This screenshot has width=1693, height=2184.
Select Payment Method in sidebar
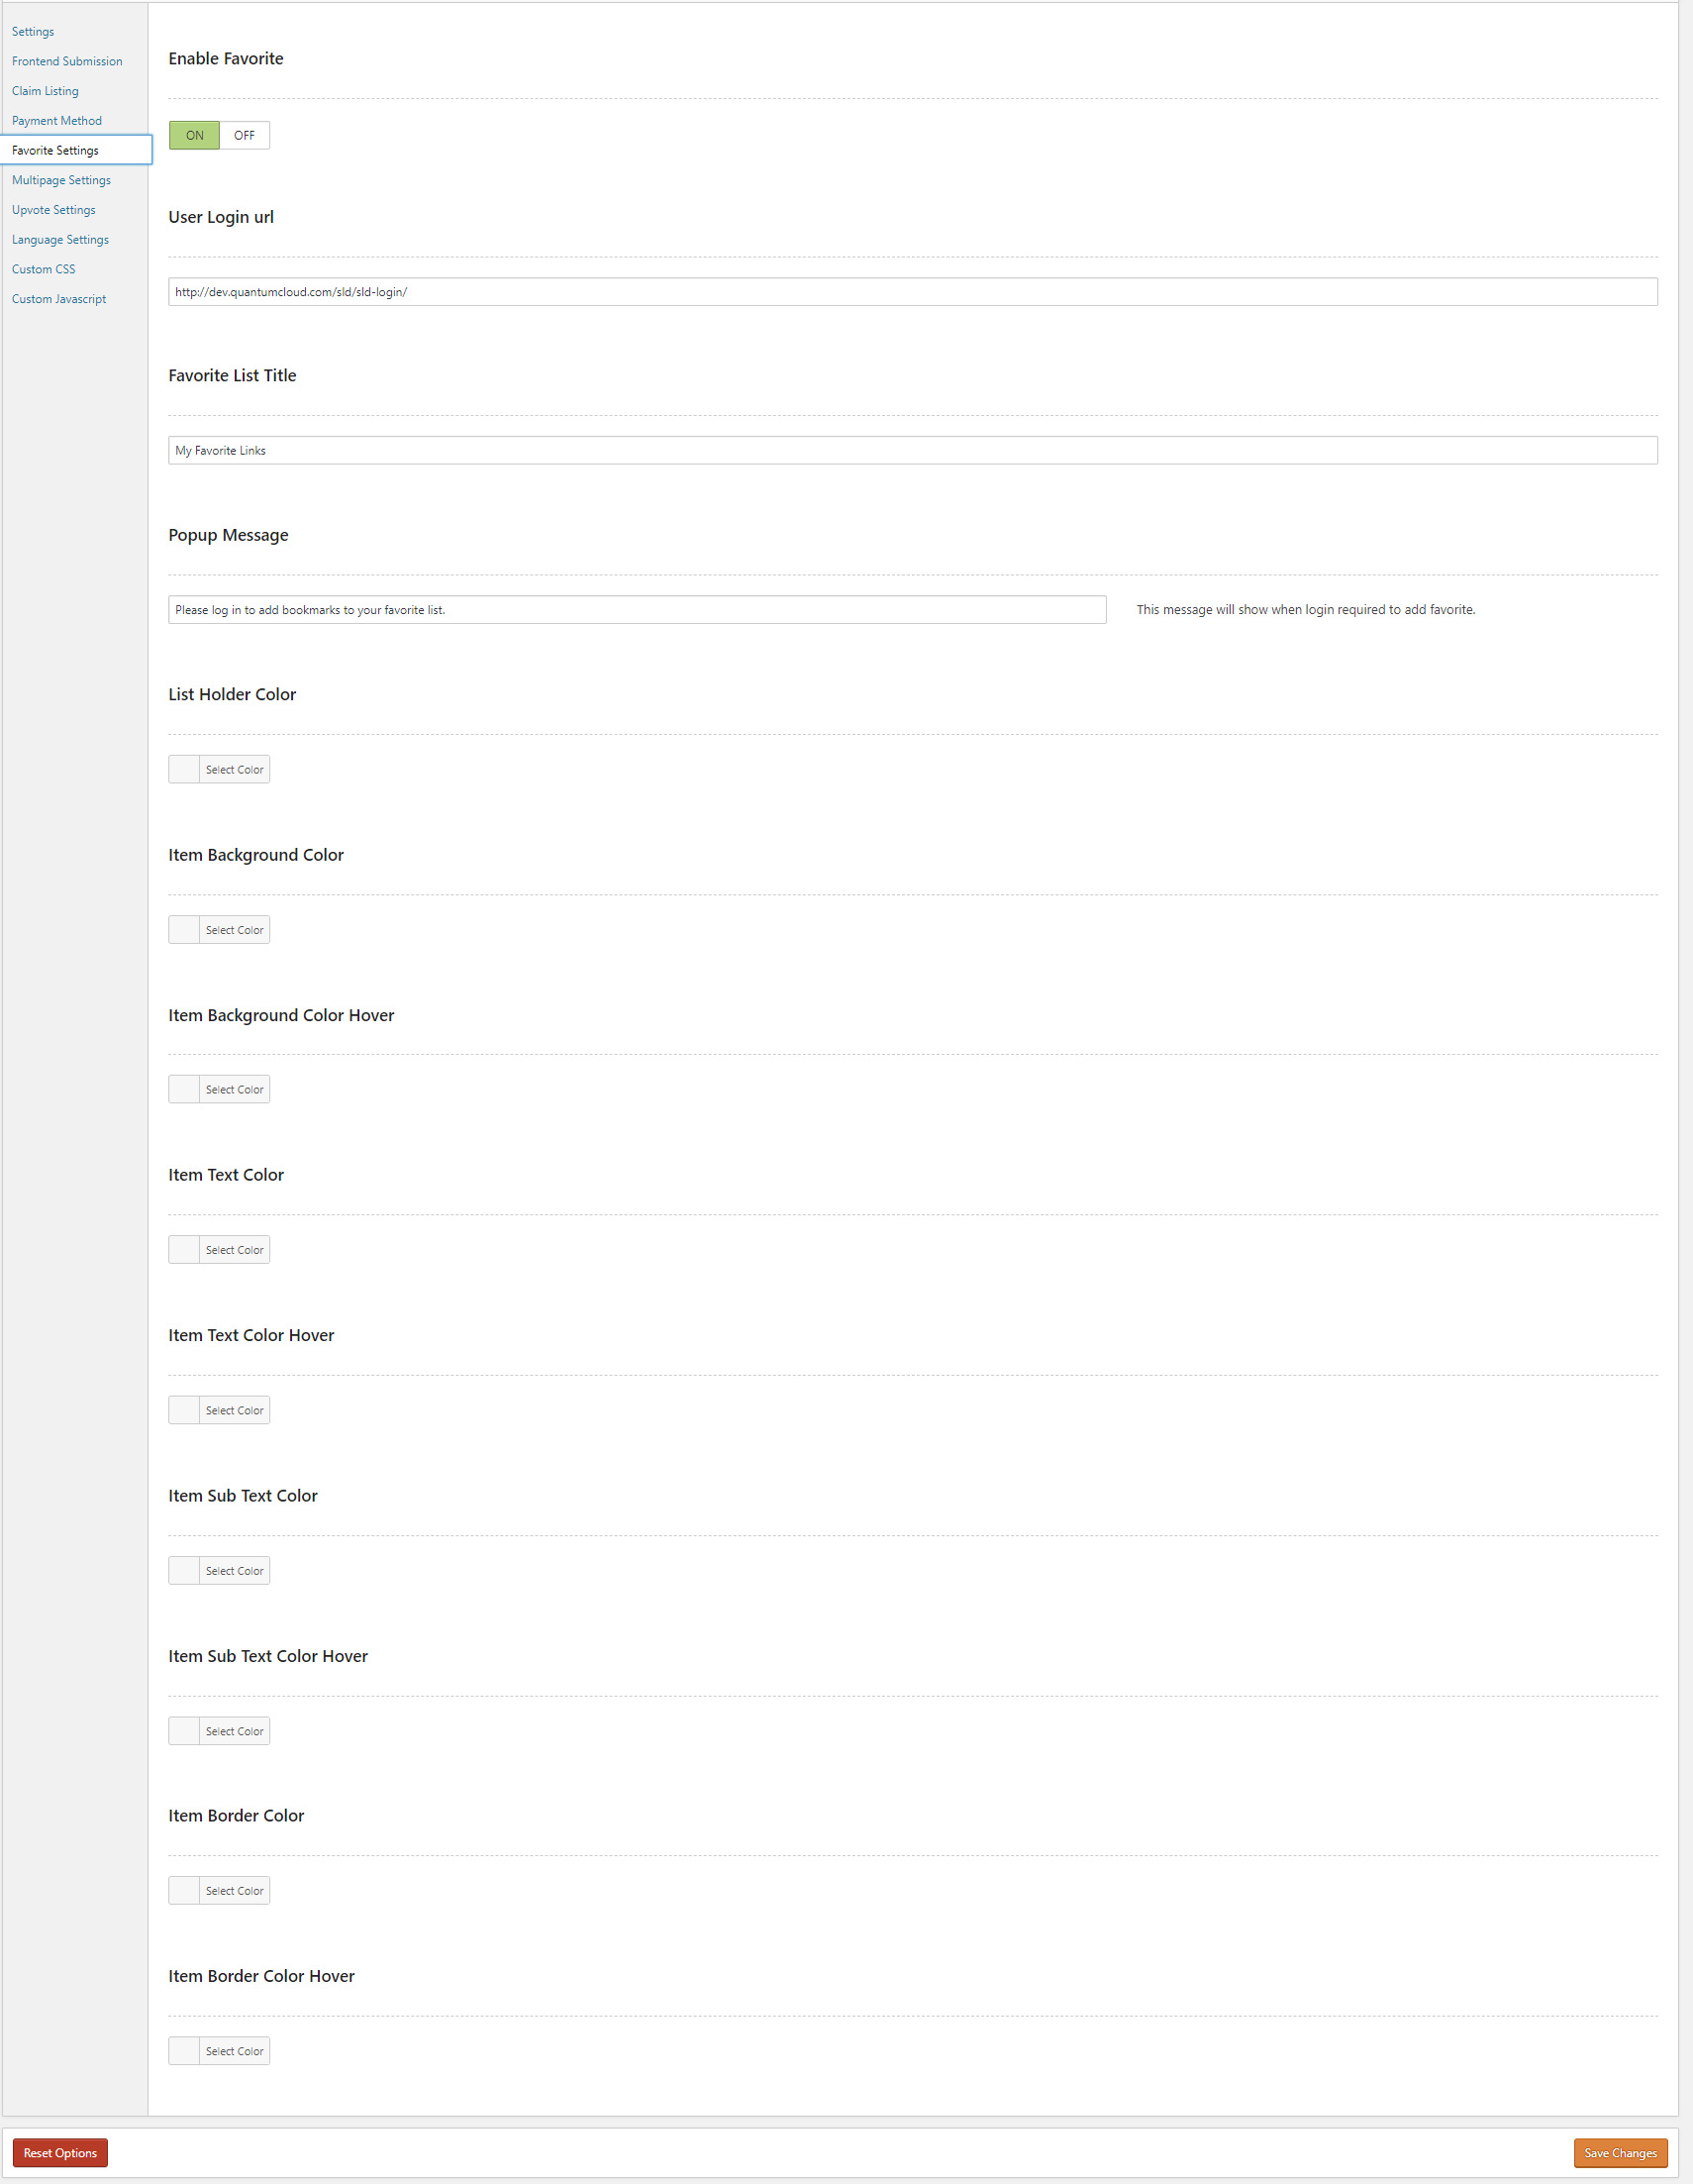pyautogui.click(x=57, y=121)
